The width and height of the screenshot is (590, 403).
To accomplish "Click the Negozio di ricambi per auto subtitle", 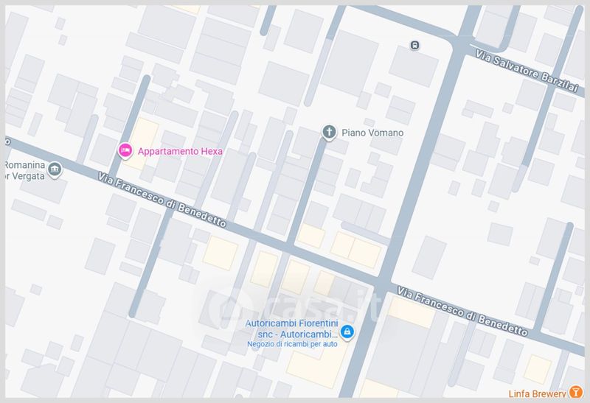I will [x=292, y=343].
